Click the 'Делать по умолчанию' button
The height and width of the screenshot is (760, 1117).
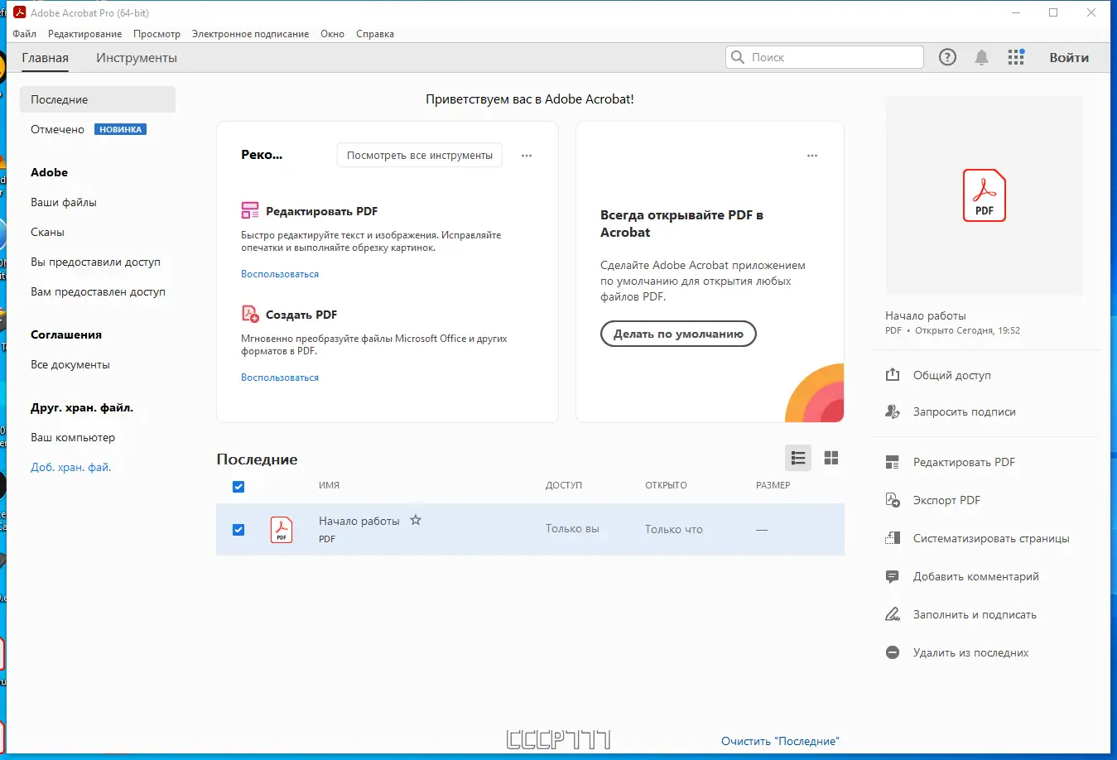(x=678, y=334)
